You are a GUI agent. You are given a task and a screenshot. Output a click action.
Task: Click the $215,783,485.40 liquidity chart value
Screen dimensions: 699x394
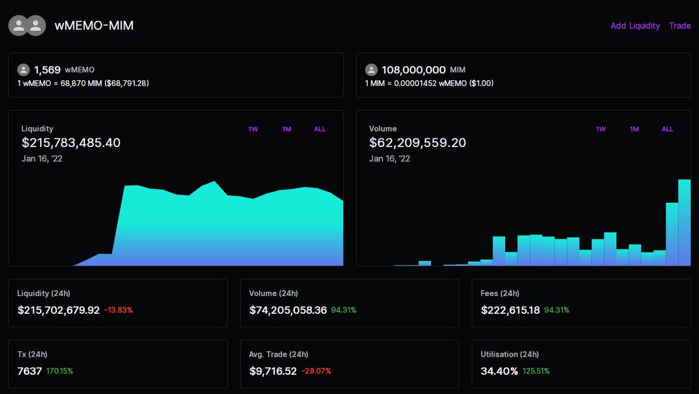point(71,142)
